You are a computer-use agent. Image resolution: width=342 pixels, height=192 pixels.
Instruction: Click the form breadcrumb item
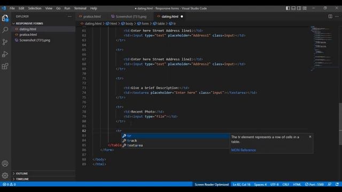[143, 23]
